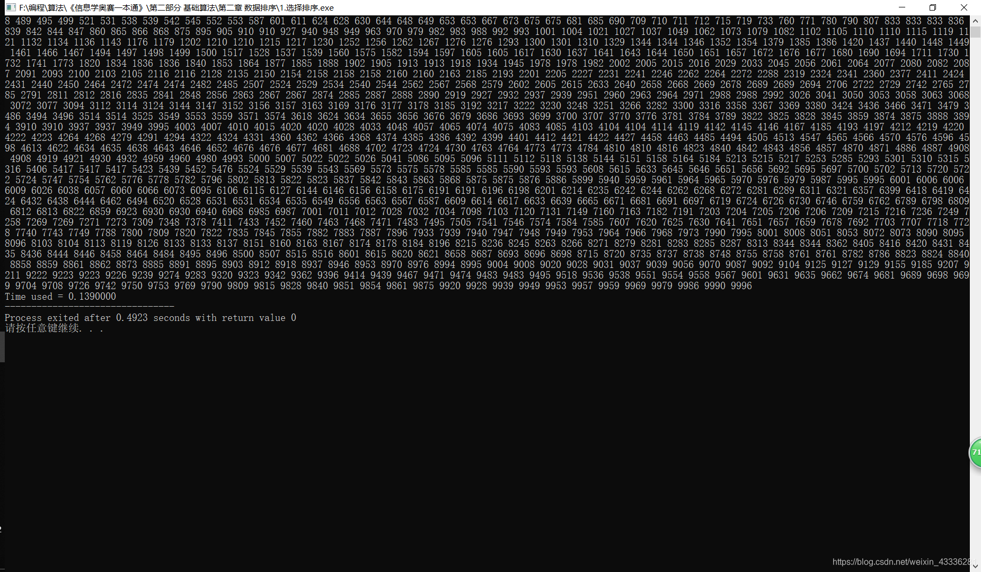Image resolution: width=981 pixels, height=572 pixels.
Task: Click the '请按任意键继续' prompt text
Action: click(x=54, y=328)
